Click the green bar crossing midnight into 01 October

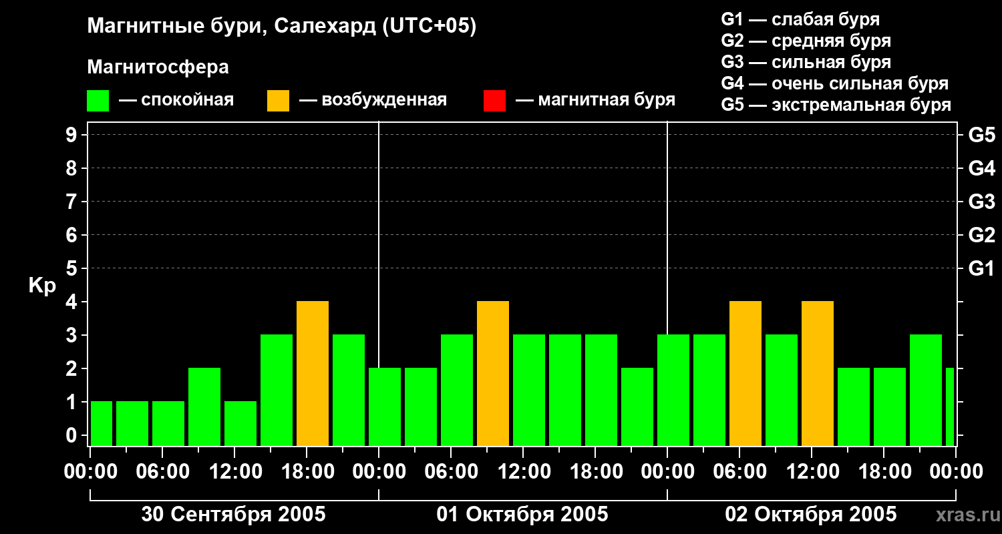tap(385, 407)
